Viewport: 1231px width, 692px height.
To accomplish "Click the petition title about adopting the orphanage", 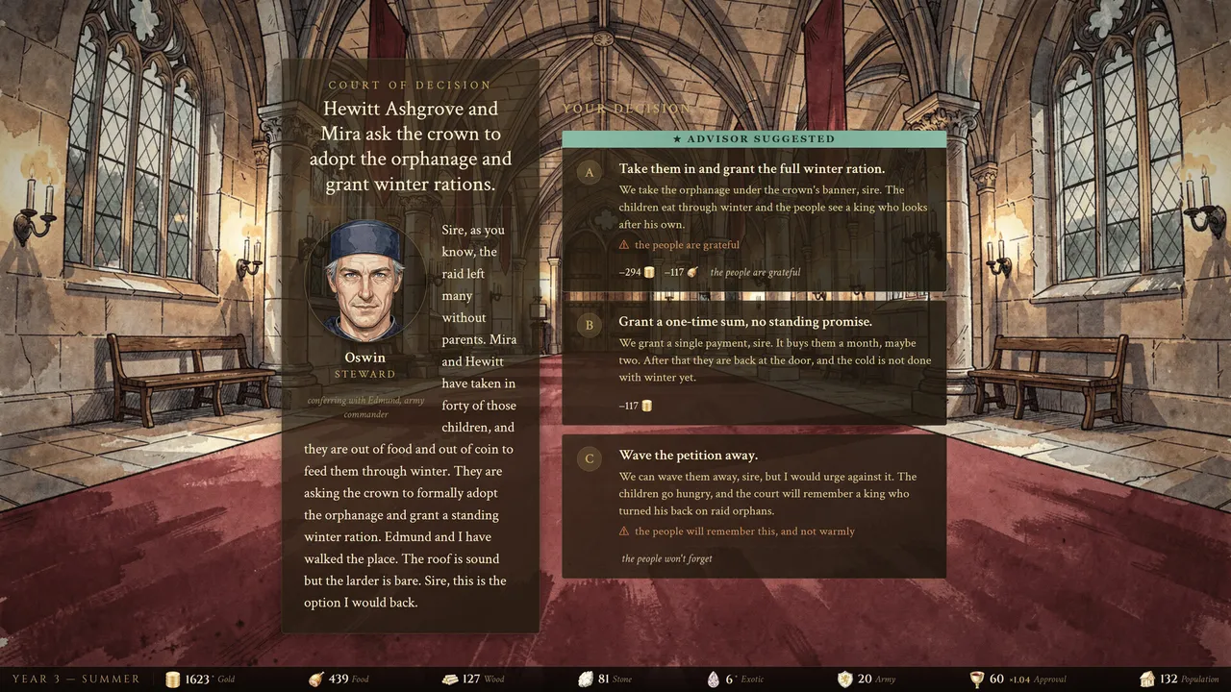I will click(x=410, y=146).
